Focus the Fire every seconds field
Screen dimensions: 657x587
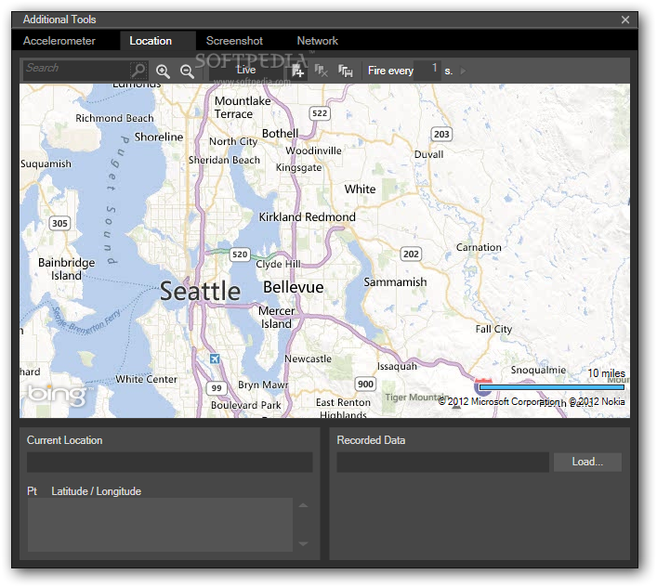(x=427, y=70)
